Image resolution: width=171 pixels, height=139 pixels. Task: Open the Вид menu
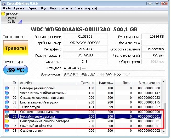tap(43, 8)
